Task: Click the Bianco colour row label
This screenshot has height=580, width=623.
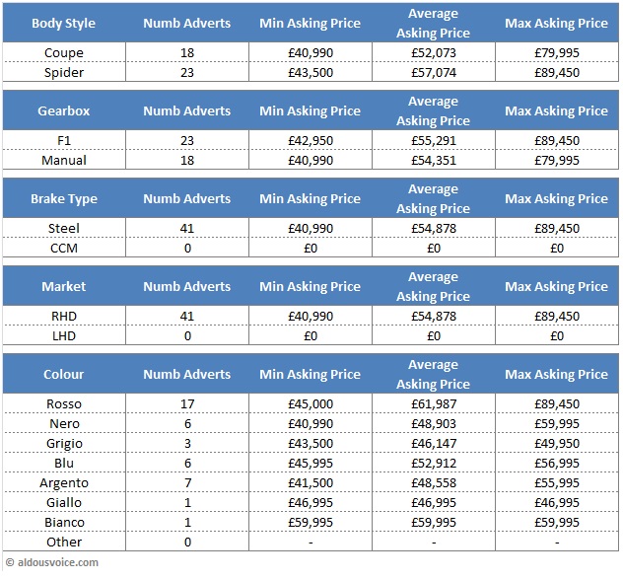Action: tap(65, 522)
